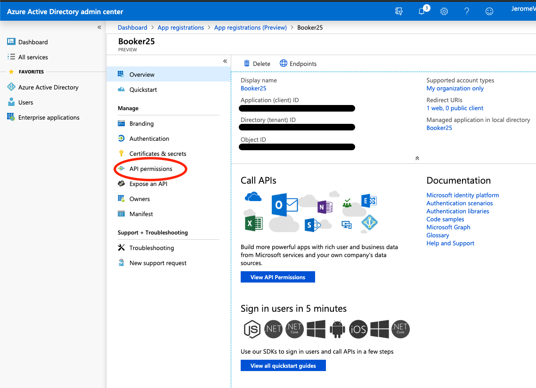This screenshot has width=536, height=388.
Task: Open the notifications bell
Action: pos(422,11)
